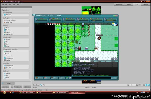Screen dimensions: 151x99
Task: Collapse the Detail group
Action: [x=4, y=71]
